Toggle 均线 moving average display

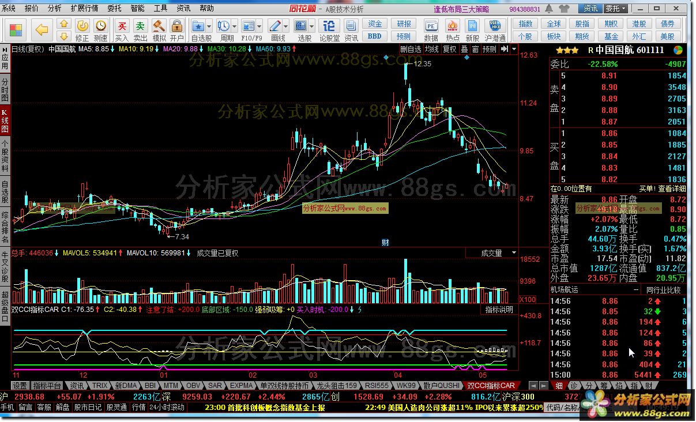[x=431, y=50]
